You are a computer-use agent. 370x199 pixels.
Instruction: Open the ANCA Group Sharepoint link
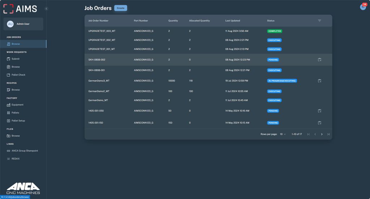point(25,151)
